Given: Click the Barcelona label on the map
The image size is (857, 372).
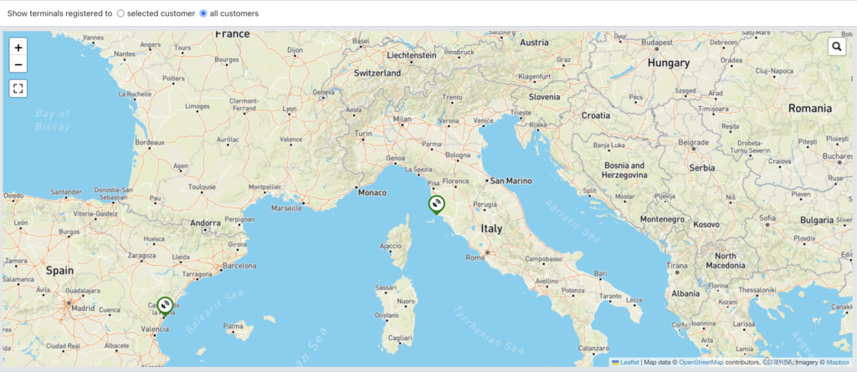Looking at the screenshot, I should pos(239,266).
